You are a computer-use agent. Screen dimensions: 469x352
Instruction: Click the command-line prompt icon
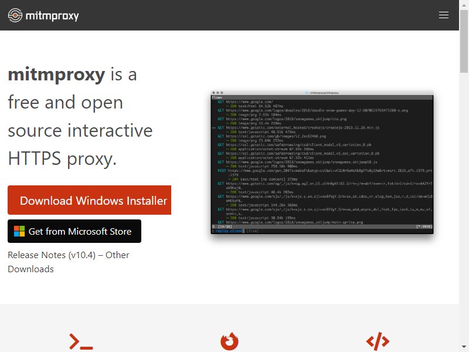(x=81, y=341)
